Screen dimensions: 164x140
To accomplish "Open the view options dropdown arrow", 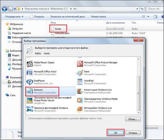I will [148, 17].
